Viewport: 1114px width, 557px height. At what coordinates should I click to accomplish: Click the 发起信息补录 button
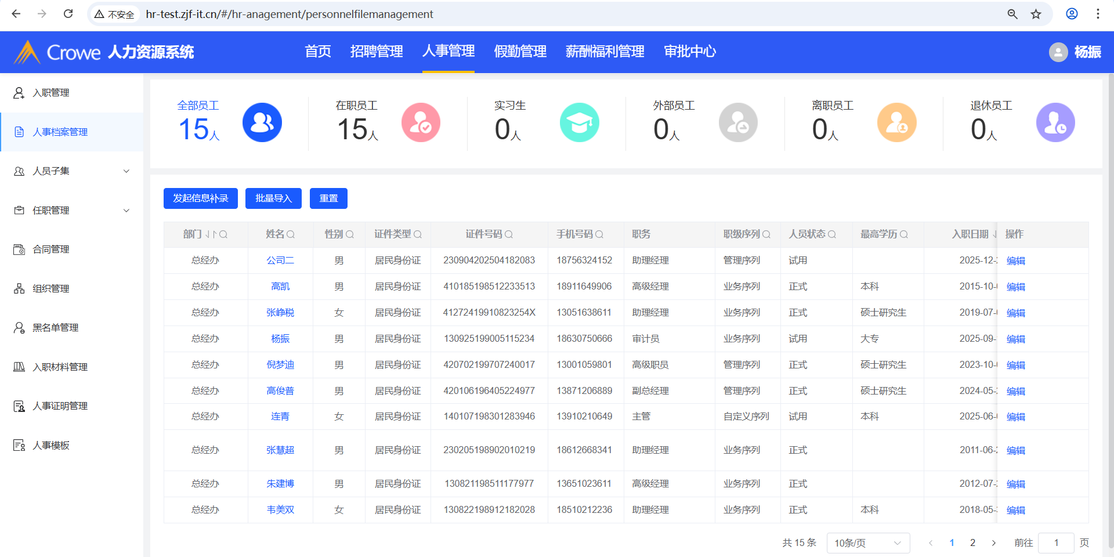click(x=200, y=198)
